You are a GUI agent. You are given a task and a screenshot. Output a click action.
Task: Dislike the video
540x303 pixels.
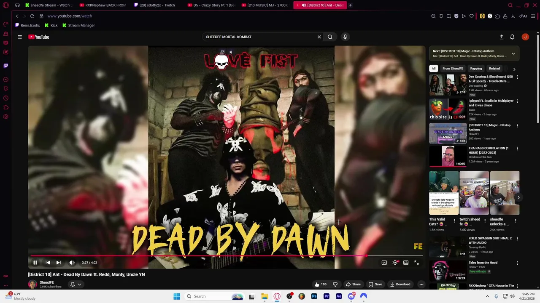point(335,284)
